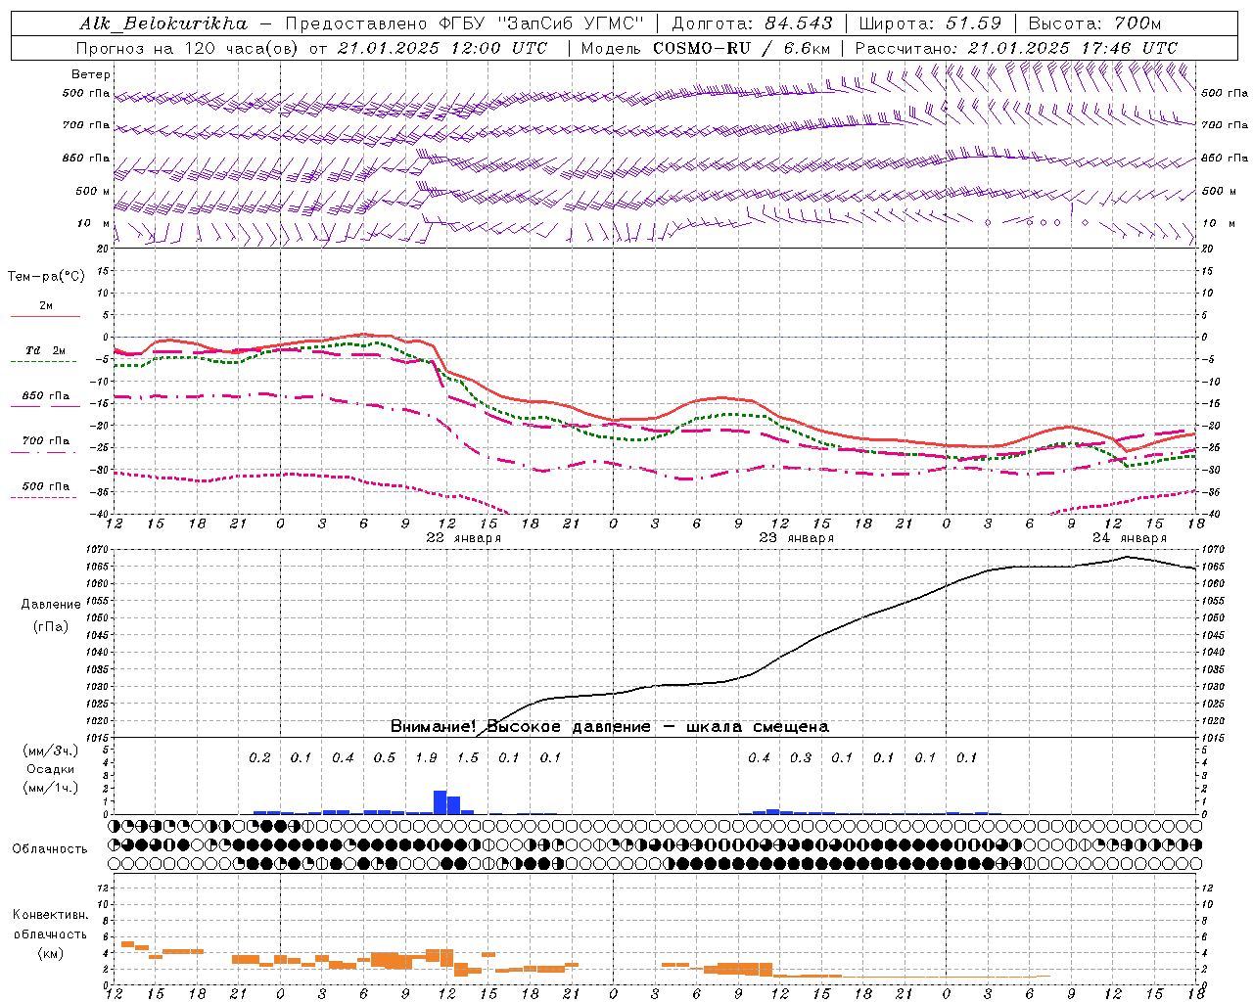Click the 700 гПа temperature legend entry
The image size is (1253, 1002).
[46, 441]
